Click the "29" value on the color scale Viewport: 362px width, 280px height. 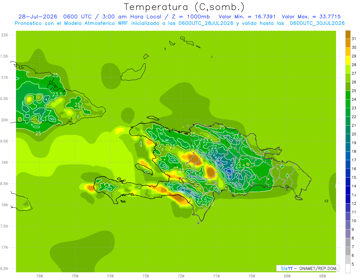coord(354,56)
